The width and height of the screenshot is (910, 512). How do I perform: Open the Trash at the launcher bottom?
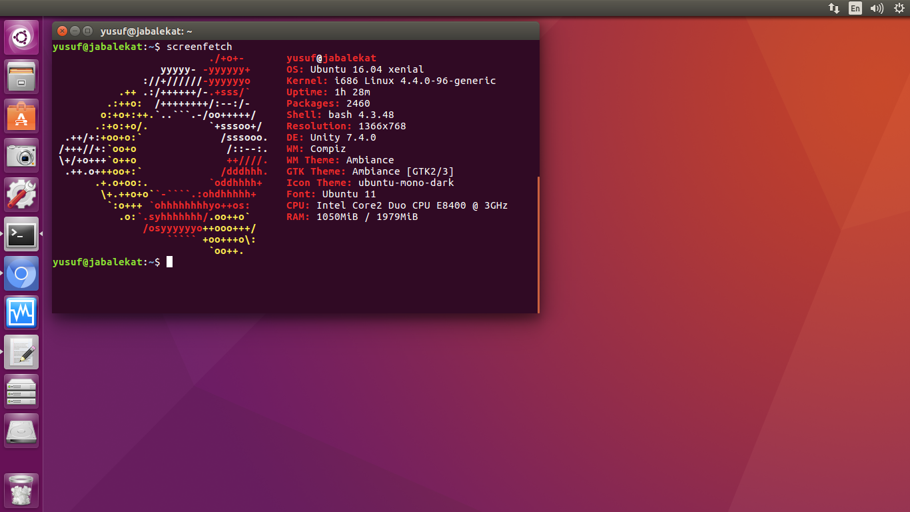(x=21, y=489)
